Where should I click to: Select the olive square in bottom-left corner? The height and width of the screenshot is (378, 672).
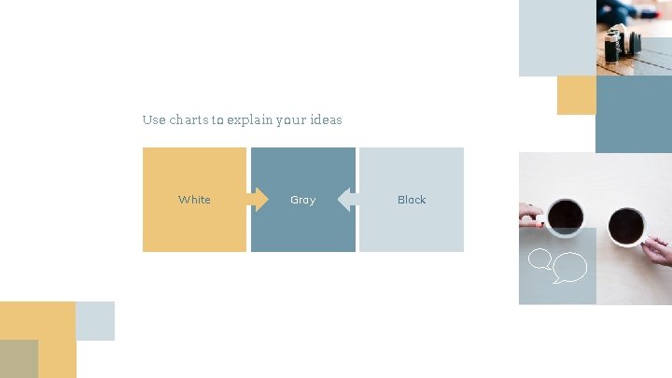pos(19,359)
